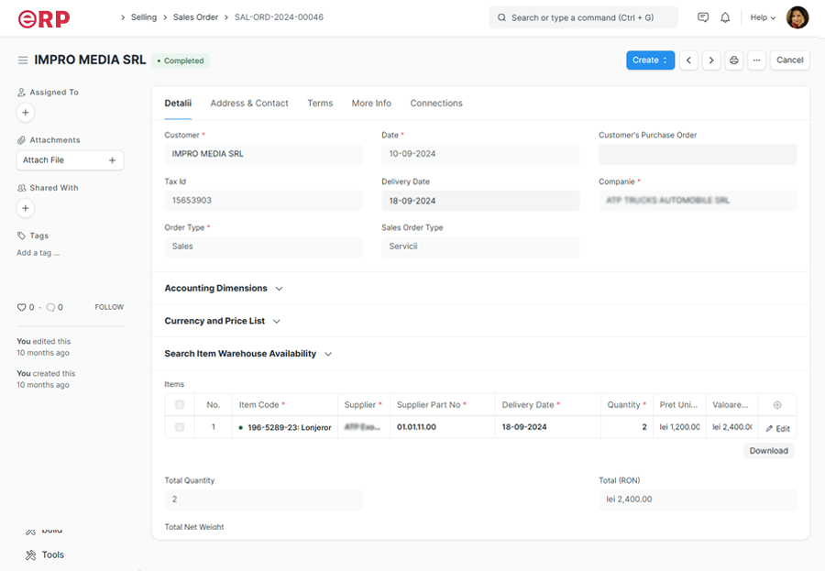Click FOLLOW to follow this document
825x571 pixels.
click(109, 308)
